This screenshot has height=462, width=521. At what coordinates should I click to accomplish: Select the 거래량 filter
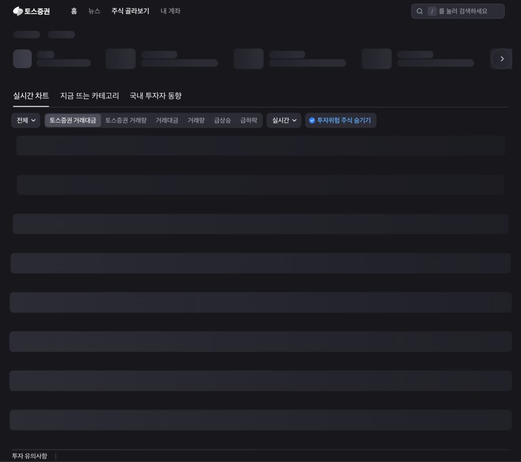(196, 120)
